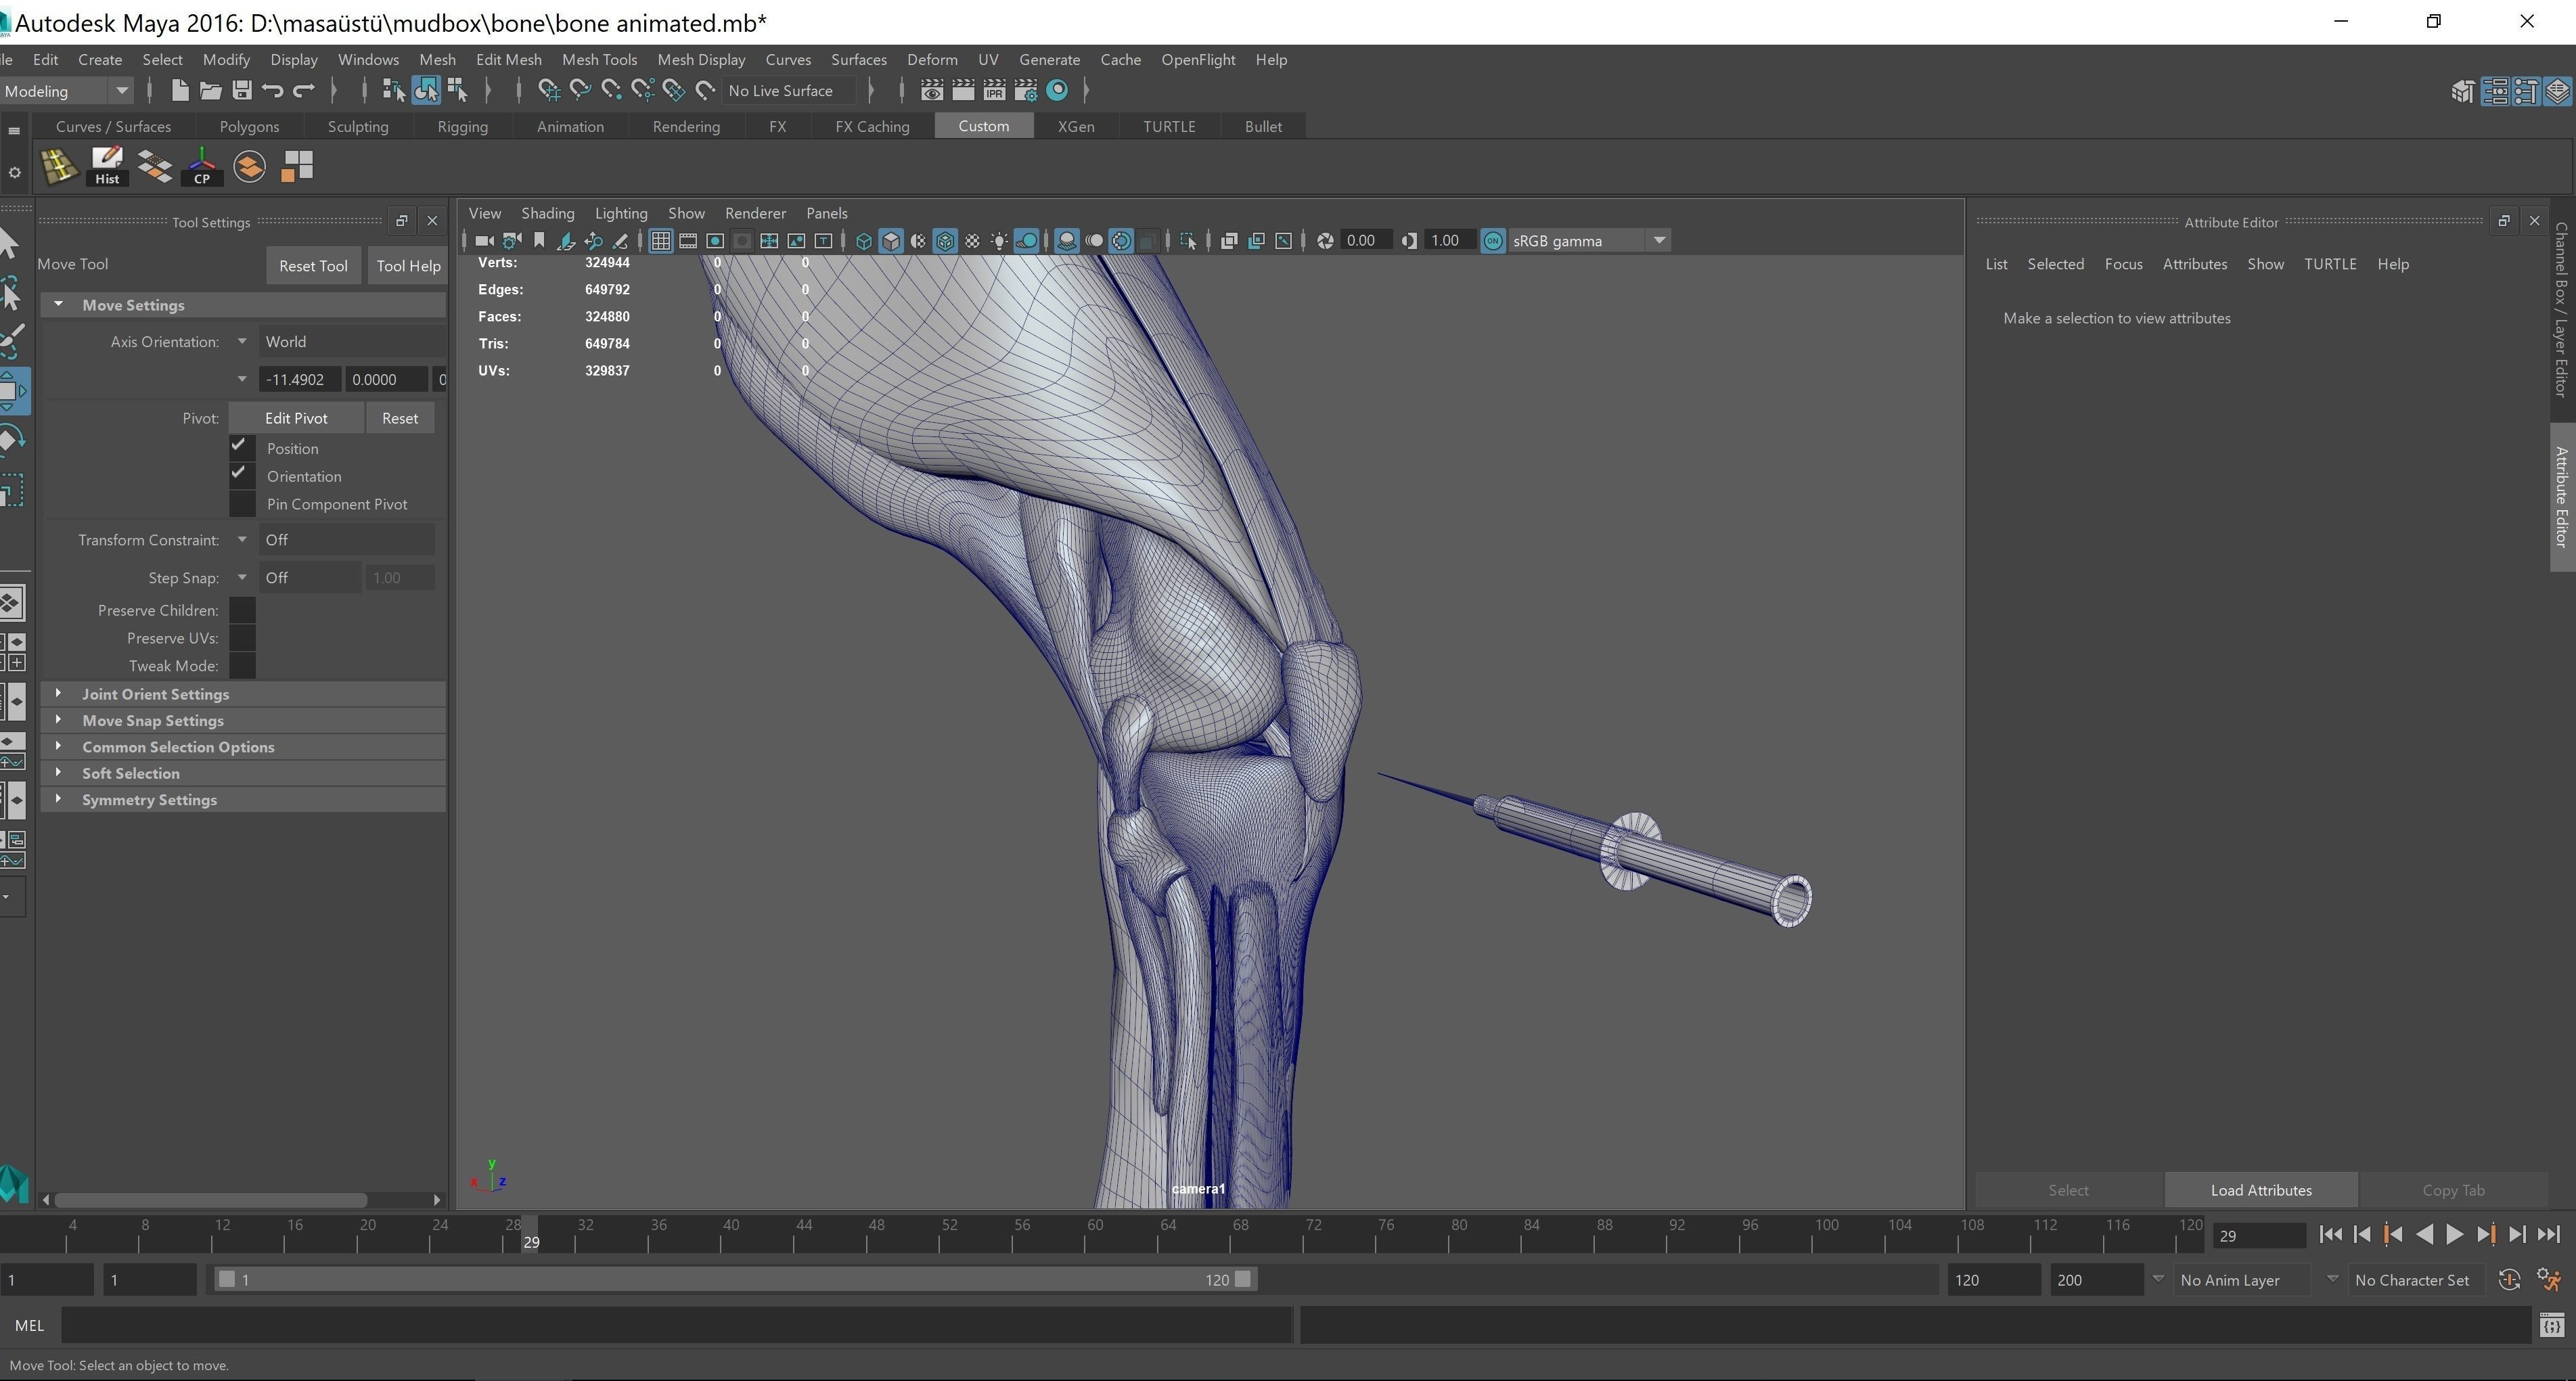Click the Redo arrow icon

pos(303,91)
